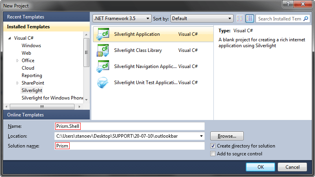Click the help question mark button
Screen dimensions: 315x177
pos(289,6)
